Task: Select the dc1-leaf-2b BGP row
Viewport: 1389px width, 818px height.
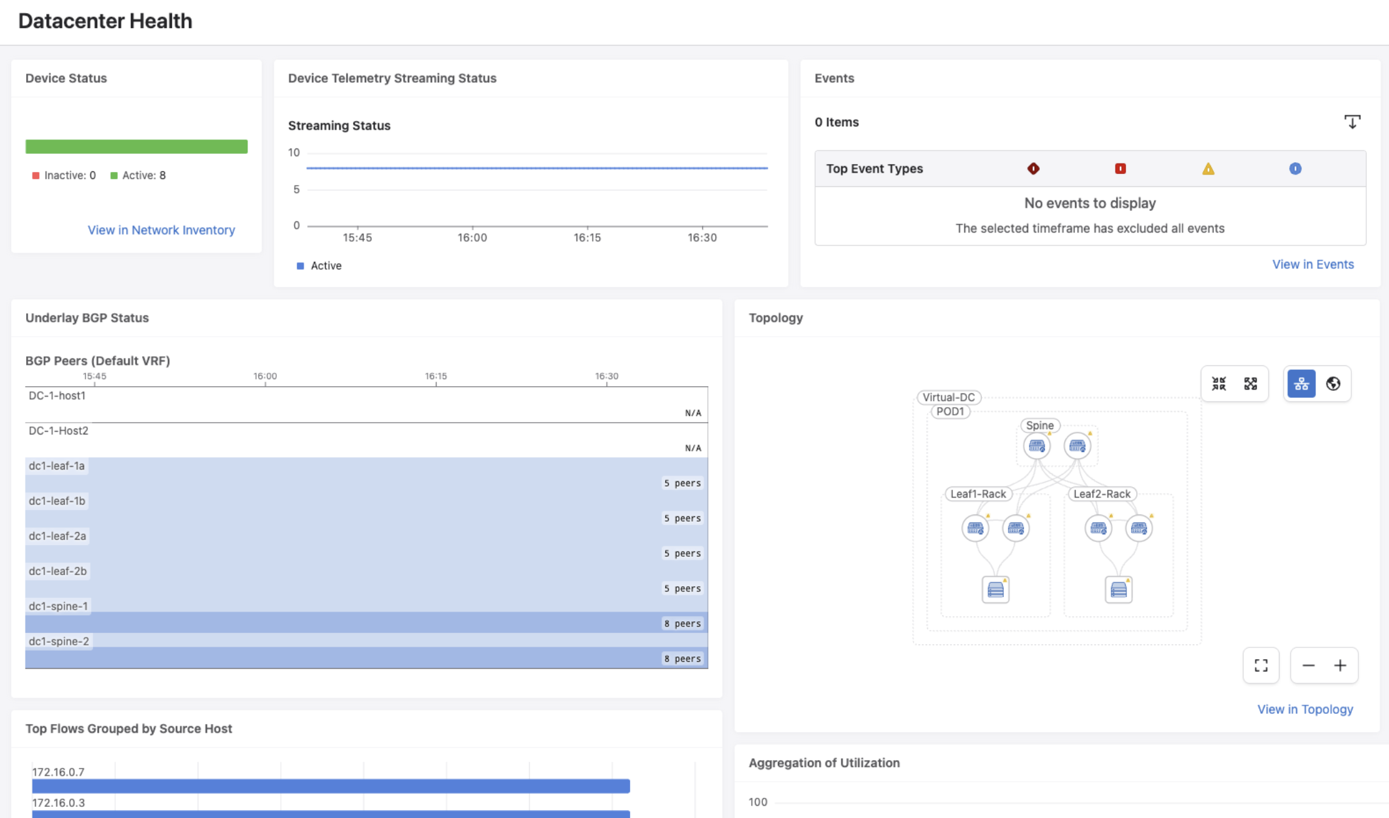Action: (x=366, y=581)
